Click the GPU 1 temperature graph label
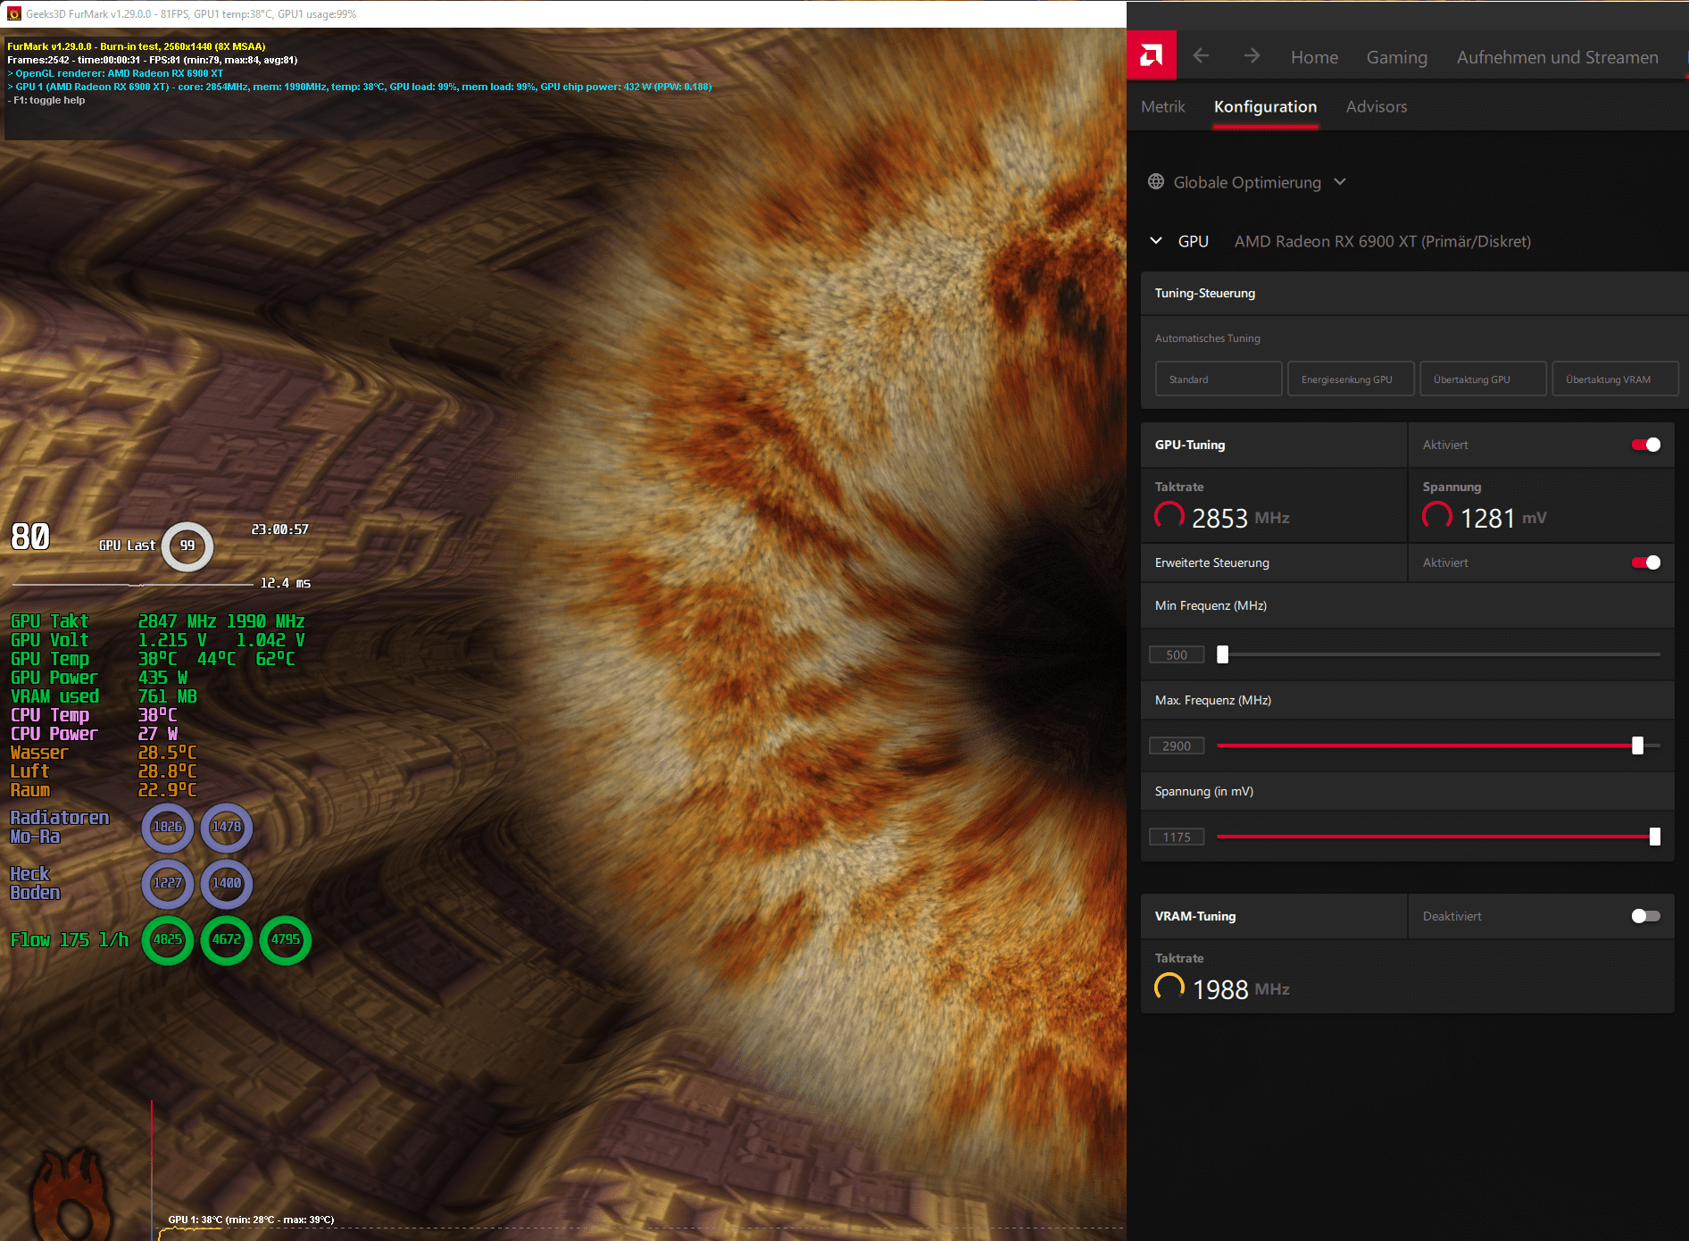 pyautogui.click(x=251, y=1220)
